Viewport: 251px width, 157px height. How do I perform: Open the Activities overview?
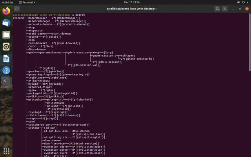7,2
